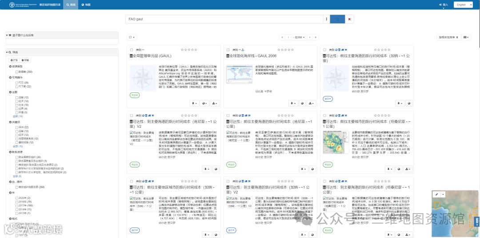Clear the search with the red X
The image size is (480, 238).
tap(349, 19)
